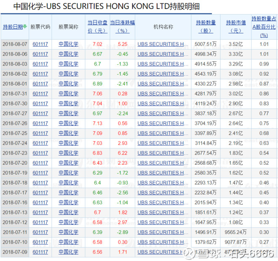Open 中国化学 link in 2018-07-19 row
Image resolution: width=278 pixels, height=261 pixels.
click(x=68, y=173)
